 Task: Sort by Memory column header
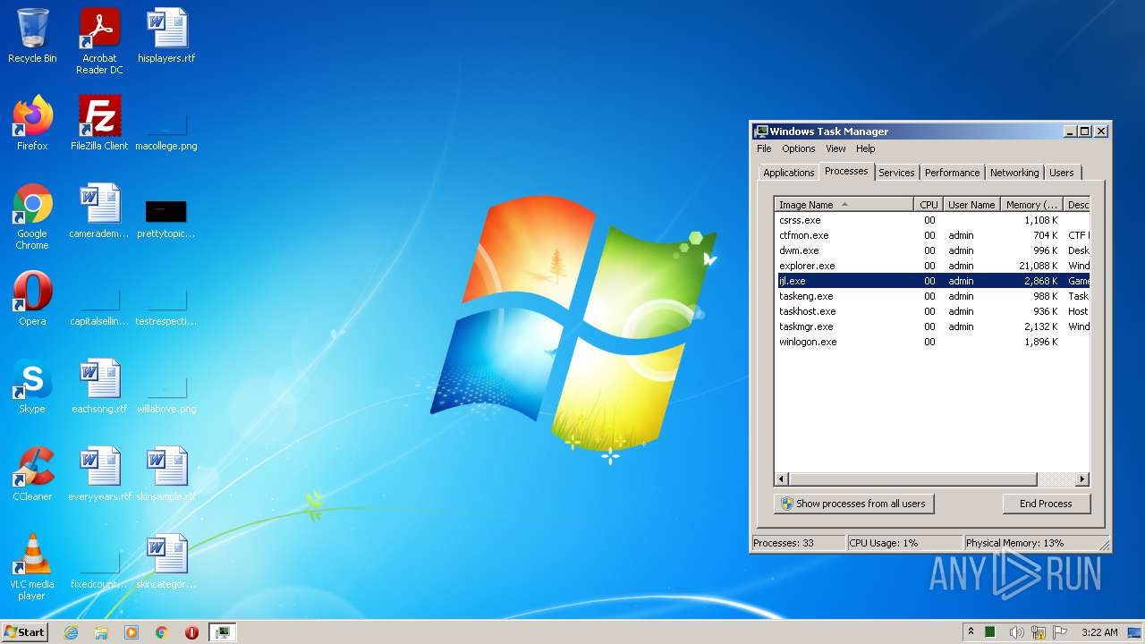1031,205
